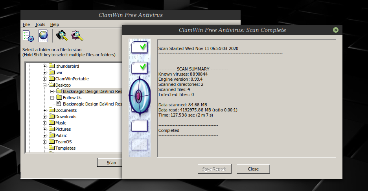Click the Scanned directories: 2 line
Viewport: 368px width, 191px height.
pos(181,84)
